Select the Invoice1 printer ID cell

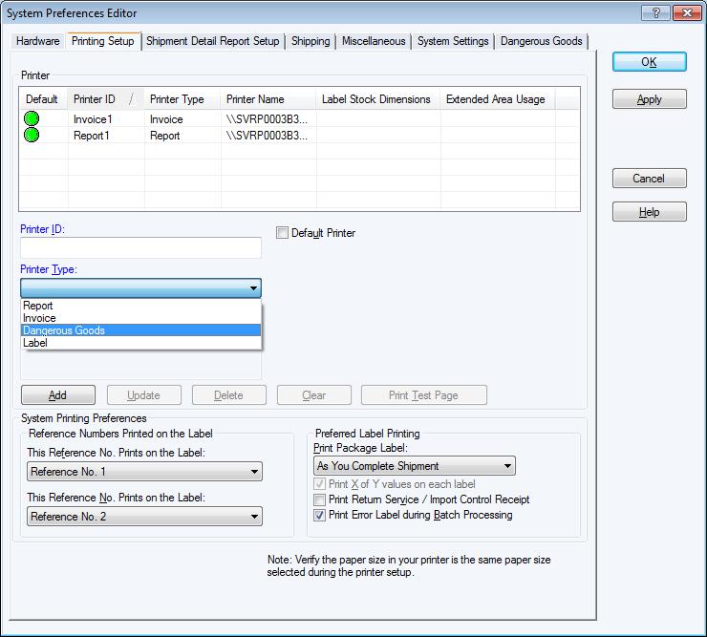(x=106, y=119)
